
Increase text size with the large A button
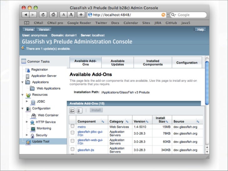71,15
